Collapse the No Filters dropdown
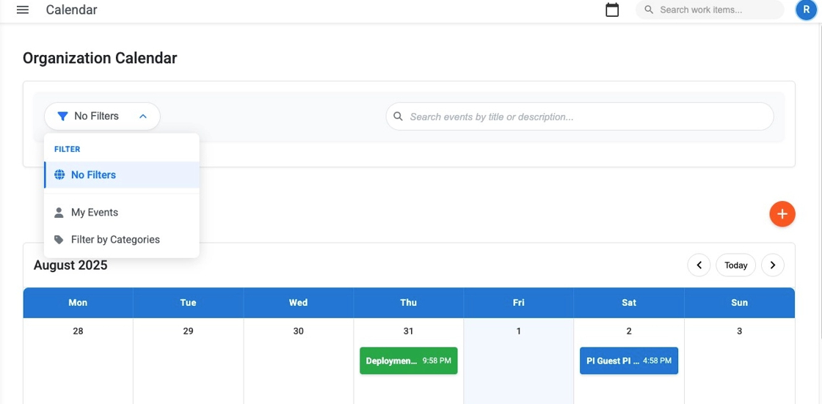Image resolution: width=822 pixels, height=404 pixels. pyautogui.click(x=143, y=117)
